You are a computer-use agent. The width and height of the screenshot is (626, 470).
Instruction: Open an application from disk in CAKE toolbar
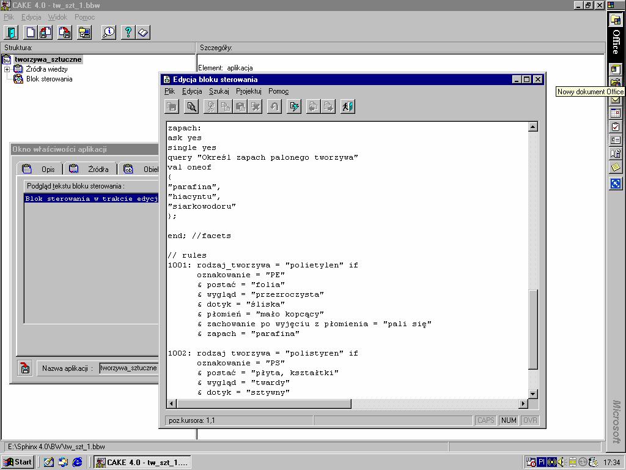click(45, 32)
